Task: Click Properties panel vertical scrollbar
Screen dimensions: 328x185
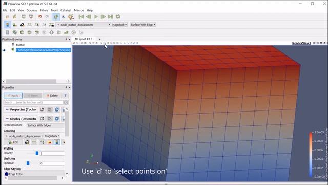Action: click(x=67, y=123)
